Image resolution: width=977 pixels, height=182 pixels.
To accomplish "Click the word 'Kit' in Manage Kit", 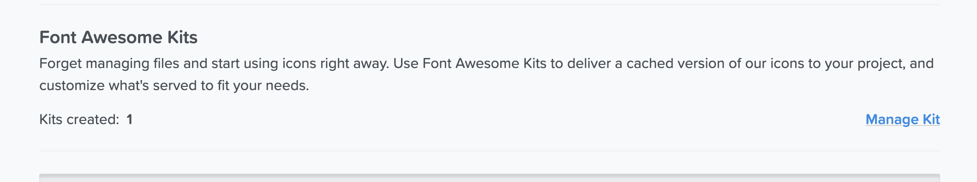I will (x=931, y=119).
